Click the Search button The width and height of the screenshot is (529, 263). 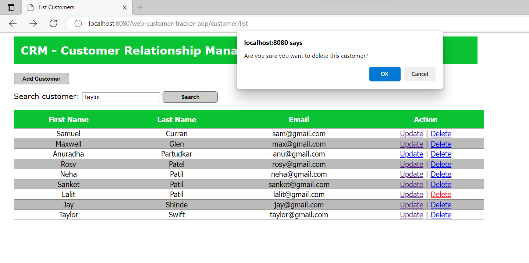click(x=190, y=97)
